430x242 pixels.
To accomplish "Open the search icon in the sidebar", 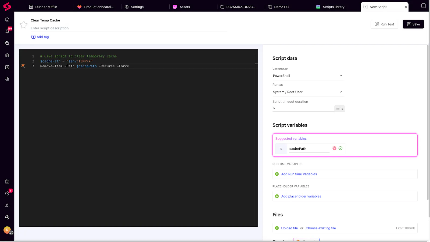I will pos(7,43).
